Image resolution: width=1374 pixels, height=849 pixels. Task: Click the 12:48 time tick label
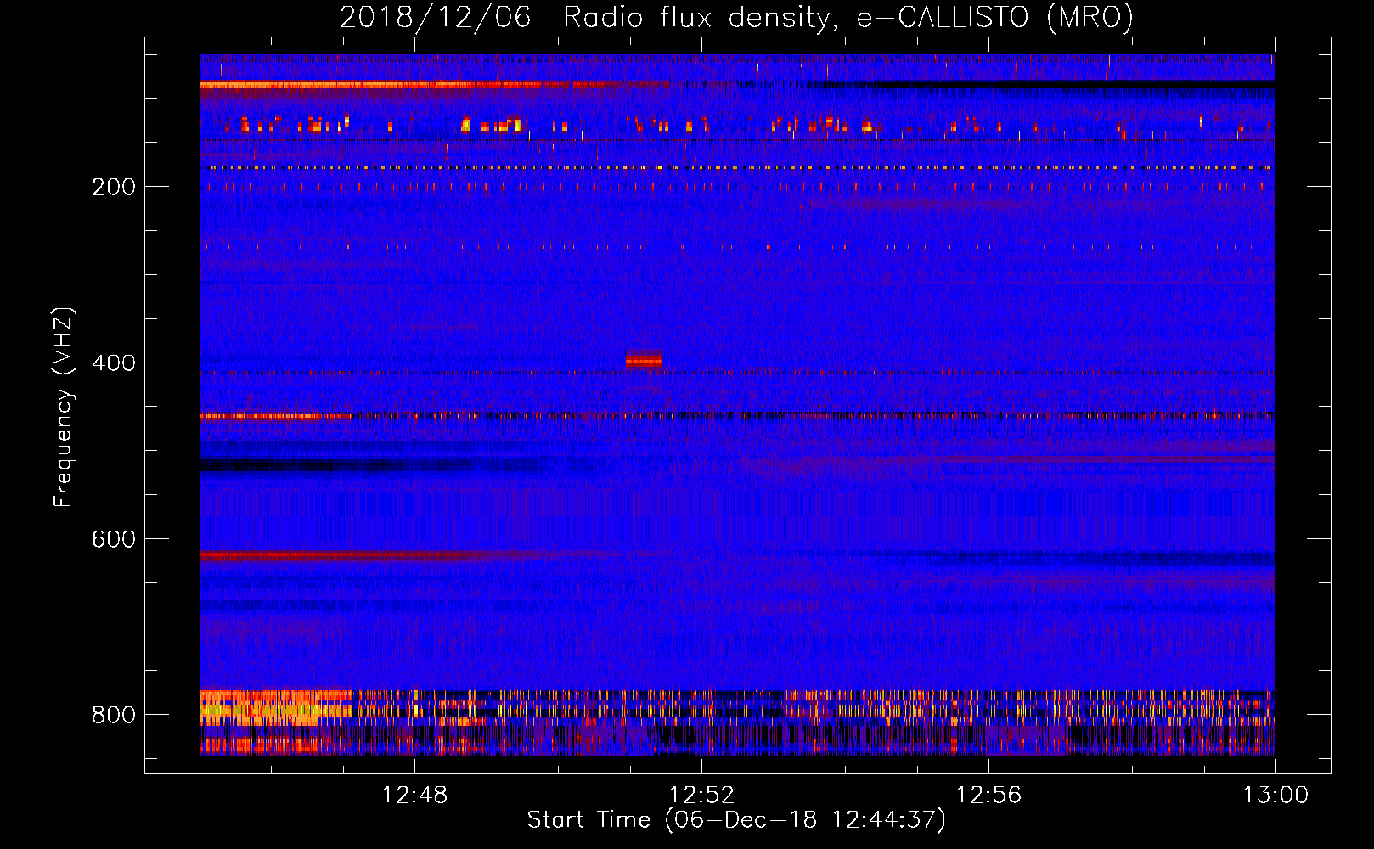(x=414, y=796)
